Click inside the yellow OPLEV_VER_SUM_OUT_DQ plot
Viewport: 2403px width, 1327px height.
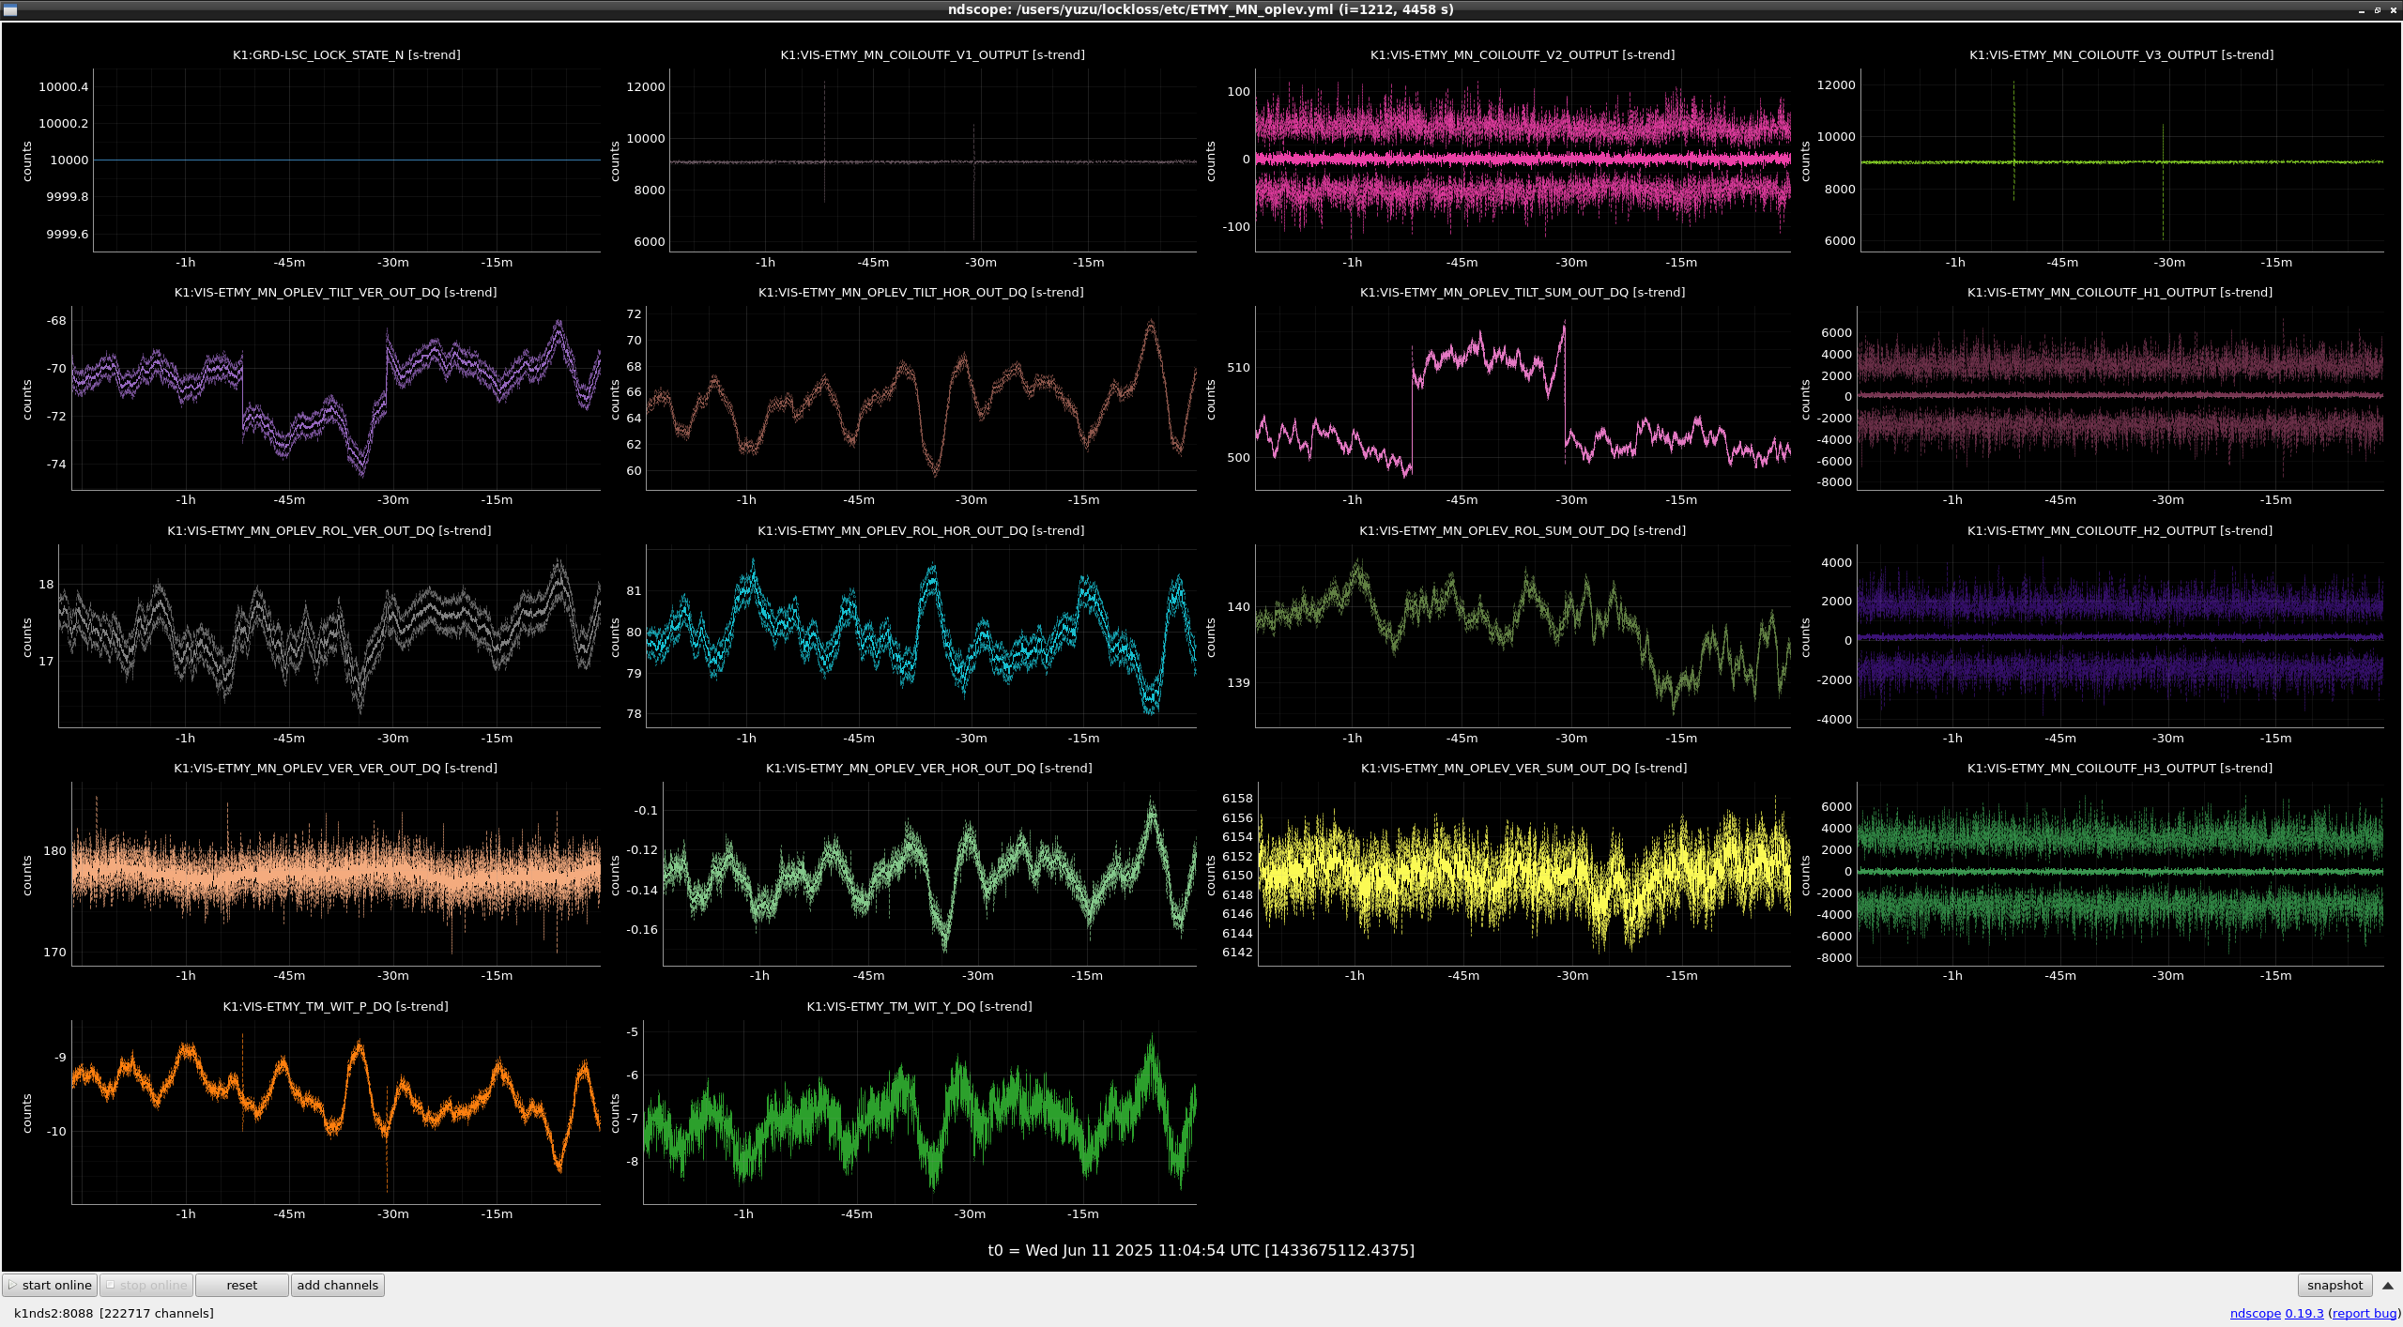(x=1523, y=873)
